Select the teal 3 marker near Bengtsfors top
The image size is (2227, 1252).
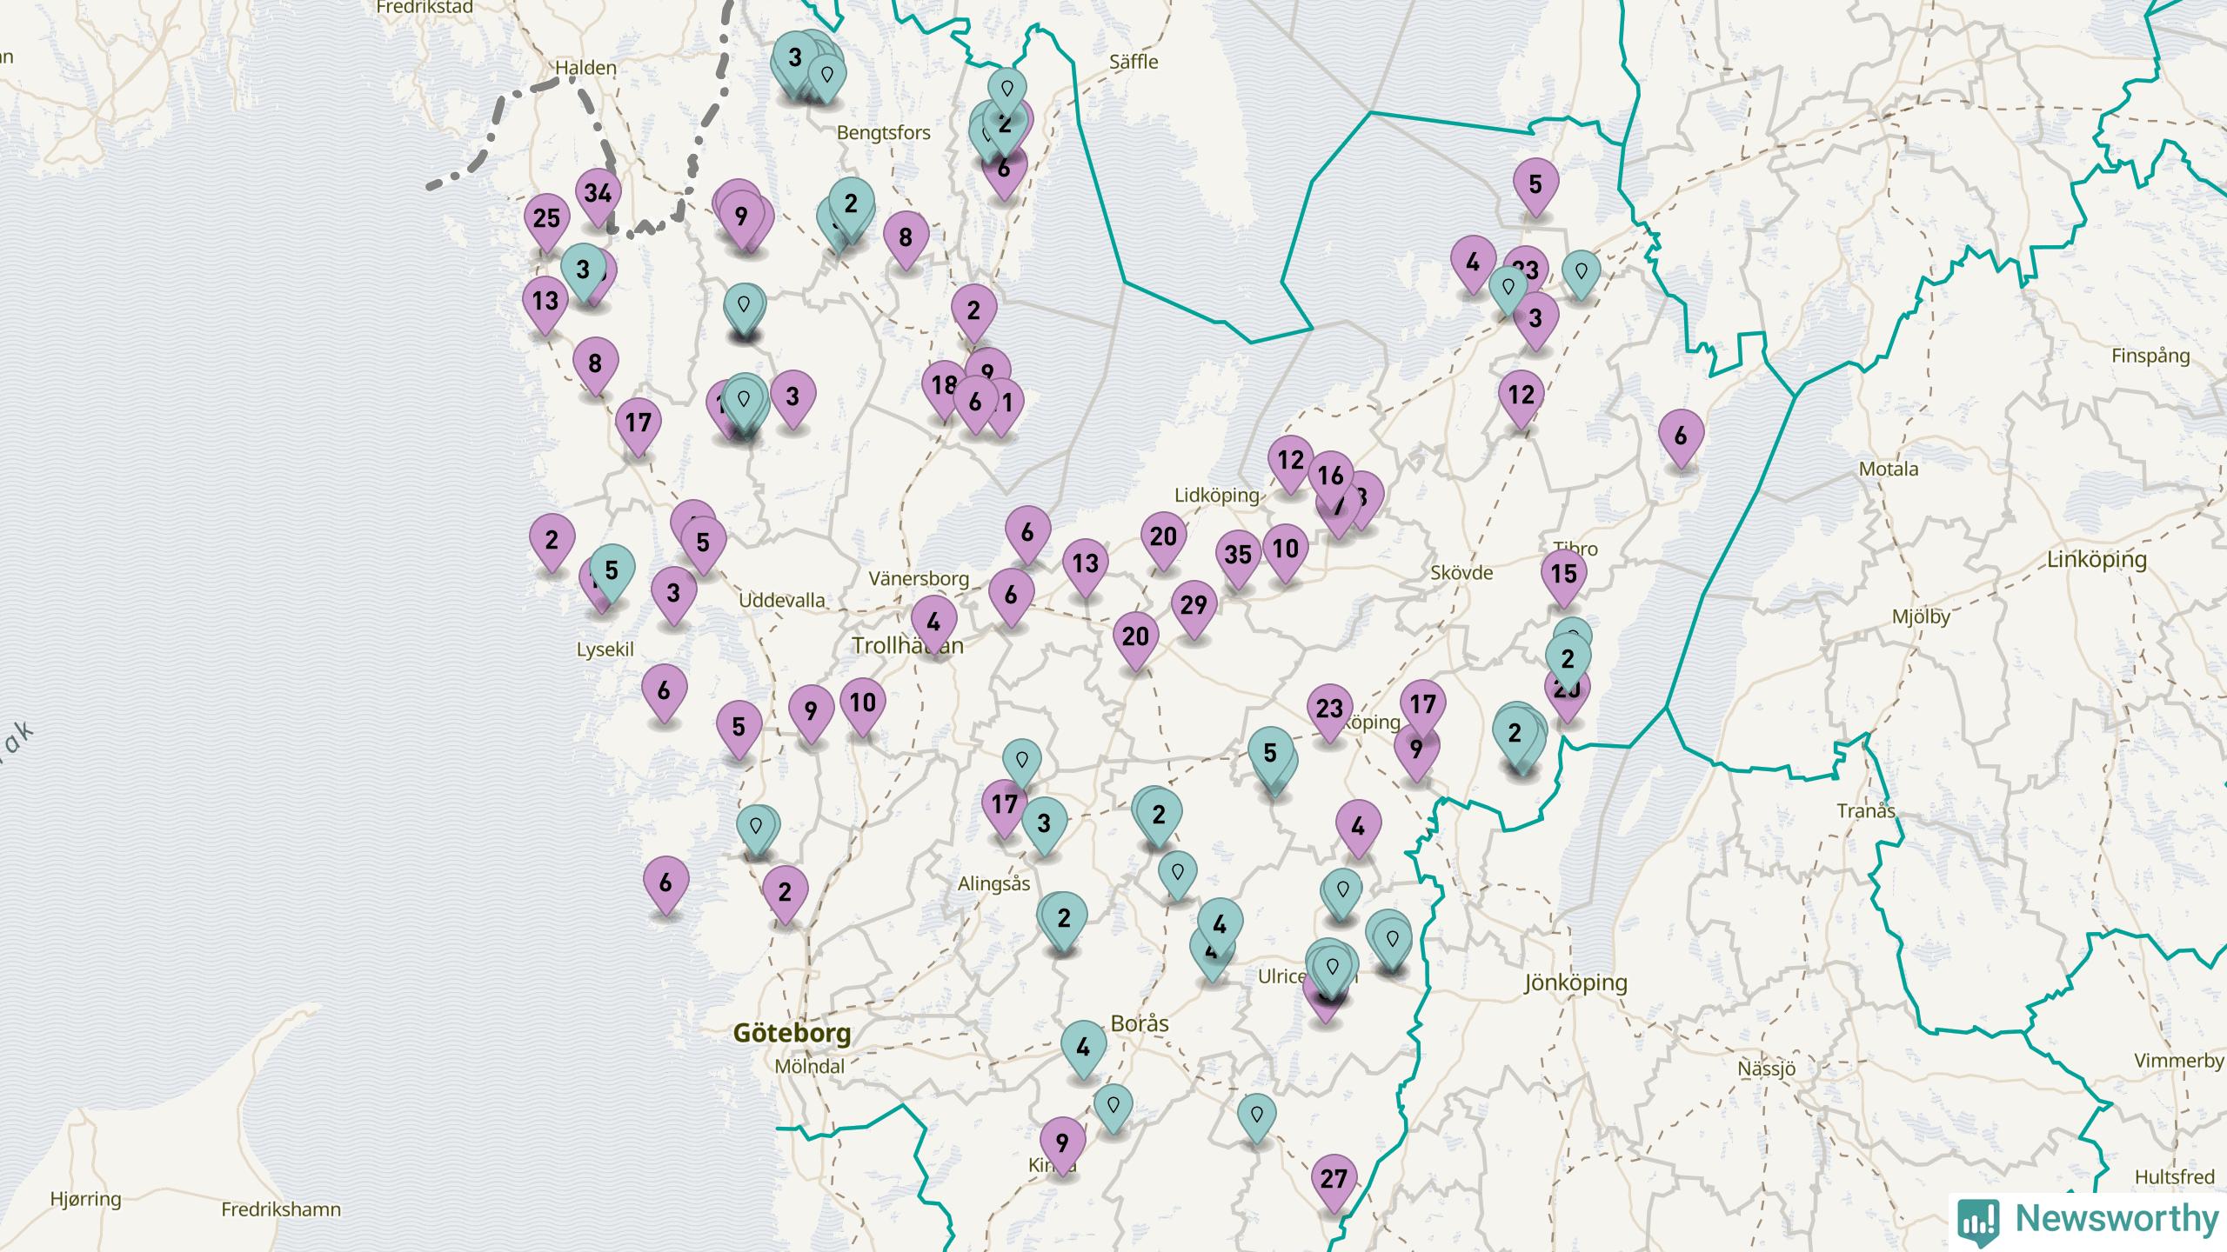pyautogui.click(x=794, y=59)
